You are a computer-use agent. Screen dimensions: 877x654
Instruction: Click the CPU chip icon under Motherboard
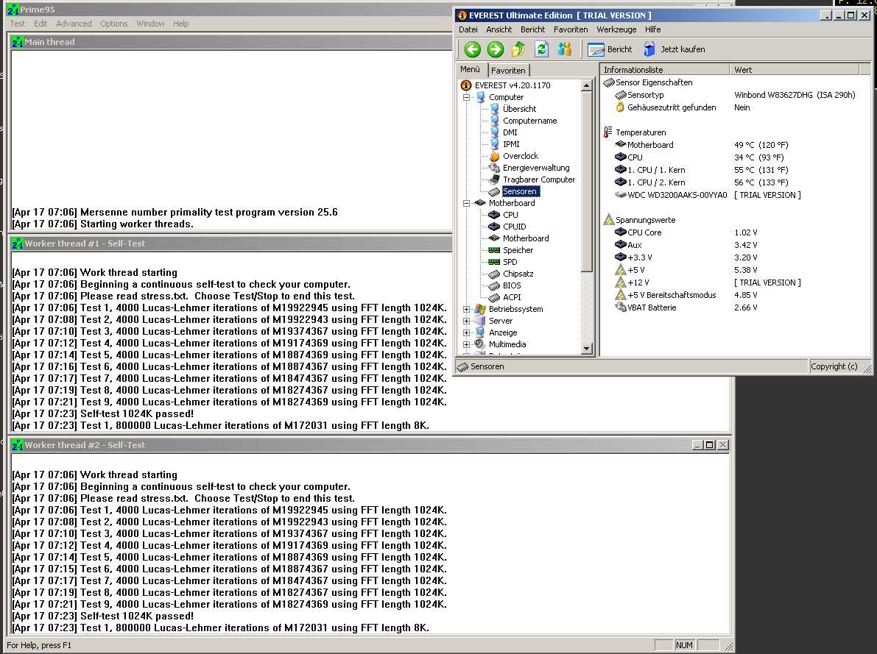pos(494,215)
